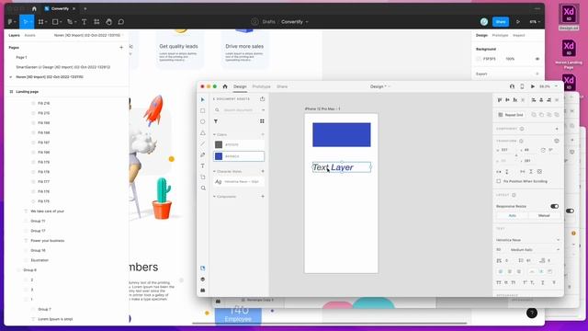Select the XD Polygon tool
Viewport: 588px width, 331px height.
point(203,132)
